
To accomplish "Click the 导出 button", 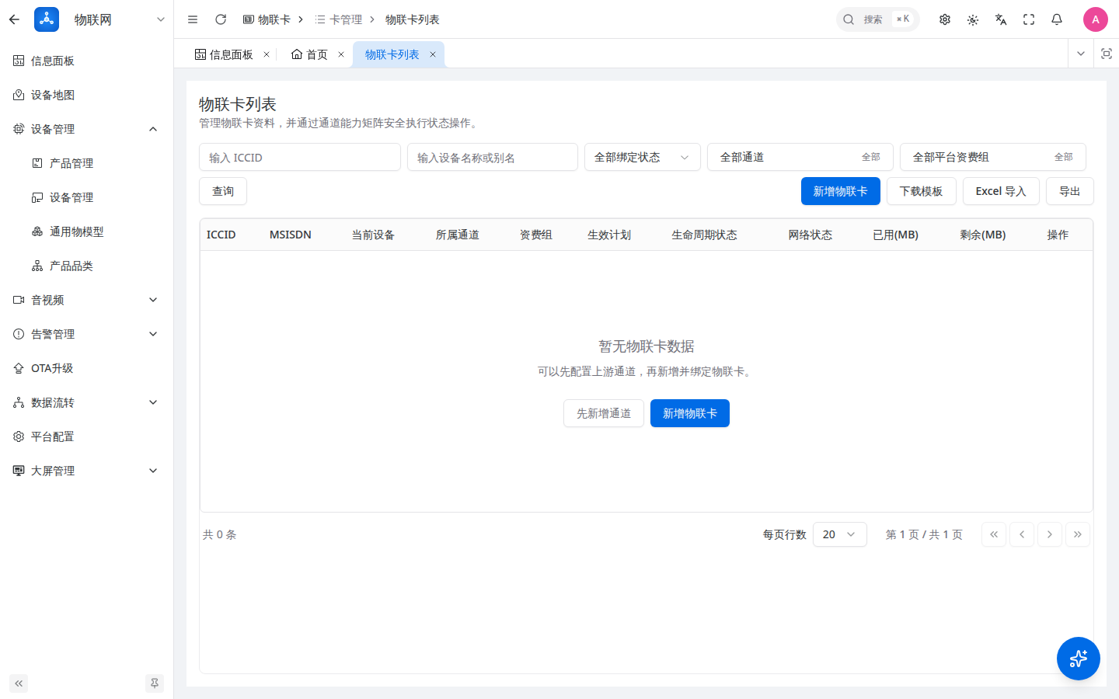I will pos(1070,191).
